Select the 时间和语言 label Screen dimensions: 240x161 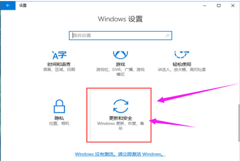click(x=59, y=64)
